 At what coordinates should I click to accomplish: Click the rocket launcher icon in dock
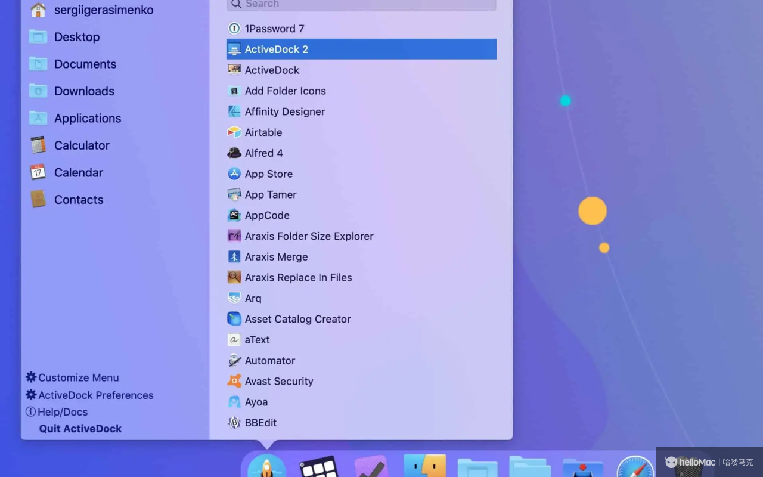point(266,466)
